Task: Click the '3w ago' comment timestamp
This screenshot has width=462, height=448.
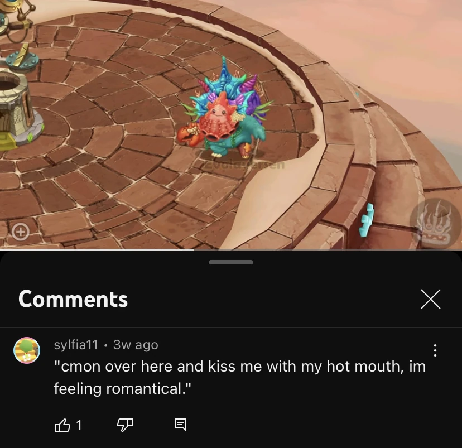Action: point(136,345)
